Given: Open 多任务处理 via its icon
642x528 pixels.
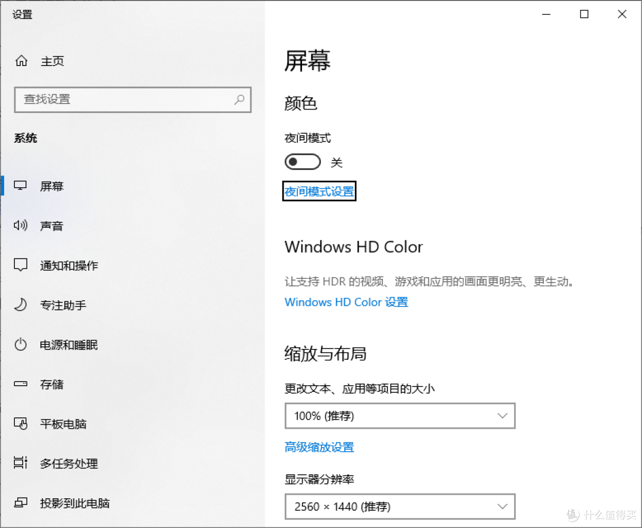Looking at the screenshot, I should click(x=20, y=463).
